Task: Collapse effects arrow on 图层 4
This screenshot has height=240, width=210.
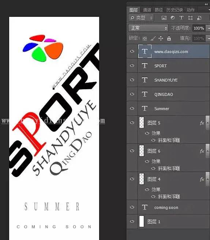Action: pos(207,179)
